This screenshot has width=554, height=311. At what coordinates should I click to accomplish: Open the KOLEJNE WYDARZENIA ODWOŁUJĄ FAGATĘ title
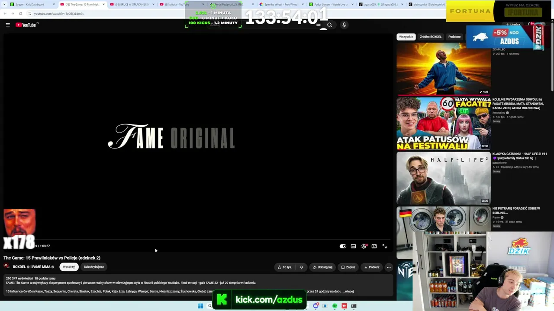coord(518,104)
